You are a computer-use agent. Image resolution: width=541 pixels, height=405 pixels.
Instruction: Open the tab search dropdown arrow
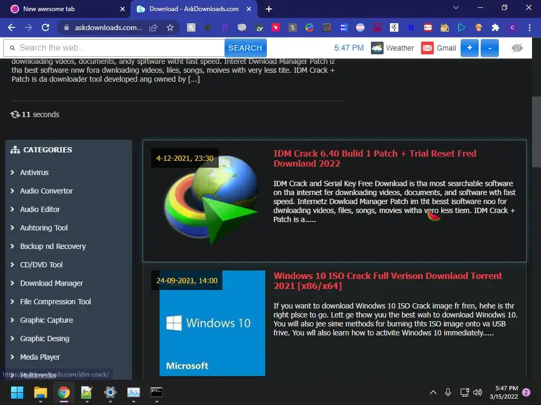click(x=456, y=7)
